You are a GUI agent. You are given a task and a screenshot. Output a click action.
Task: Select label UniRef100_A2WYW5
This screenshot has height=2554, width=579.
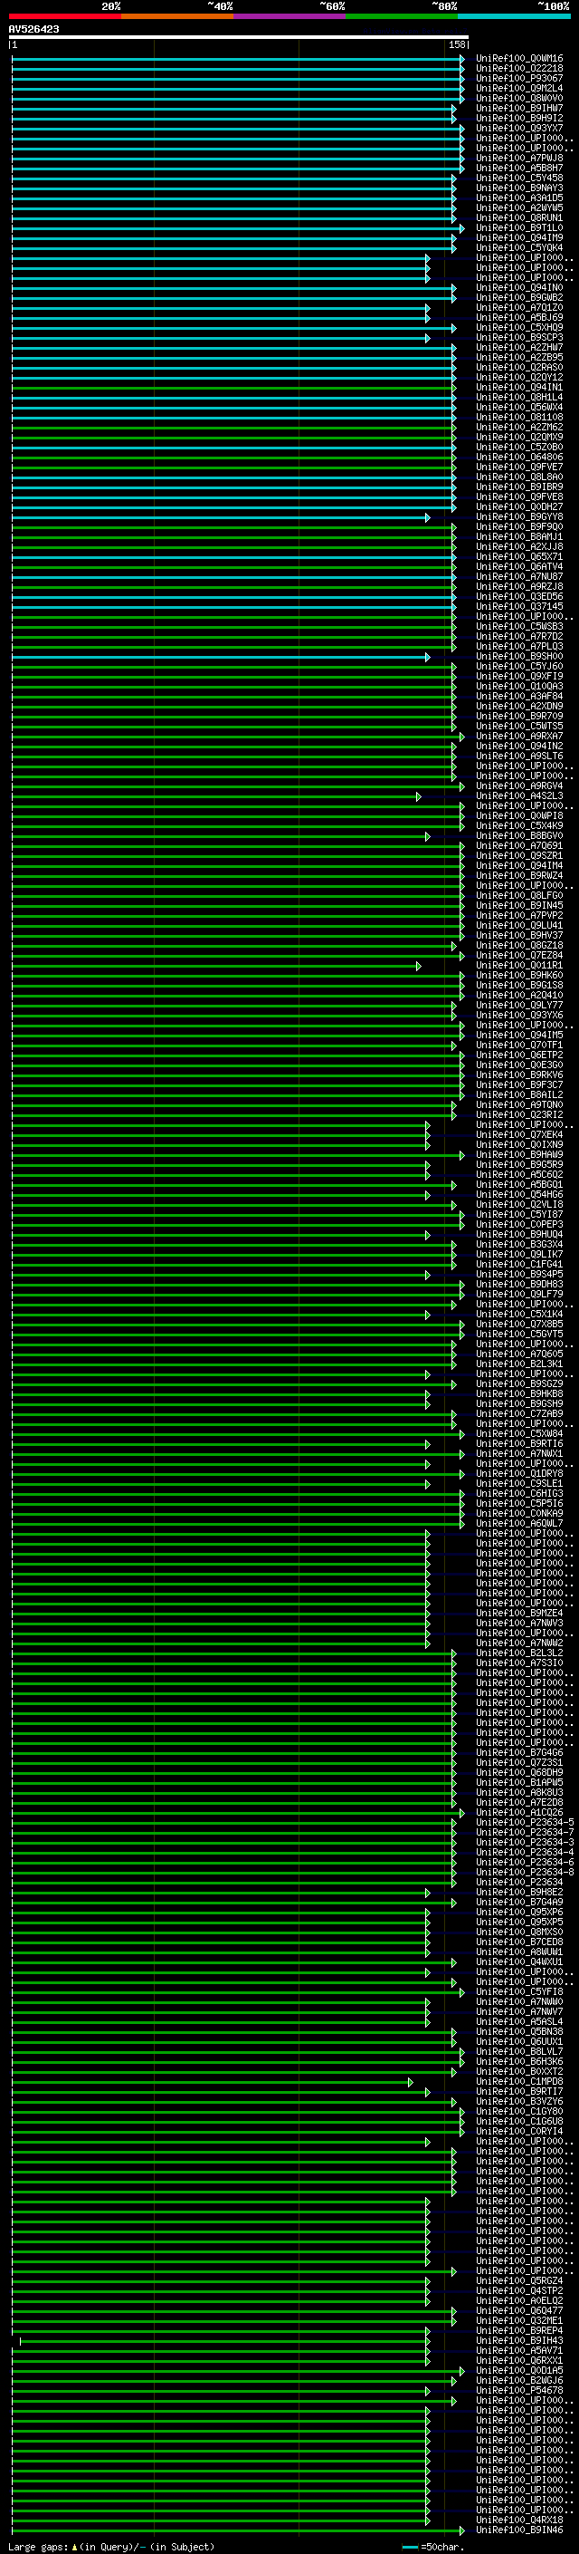click(518, 208)
